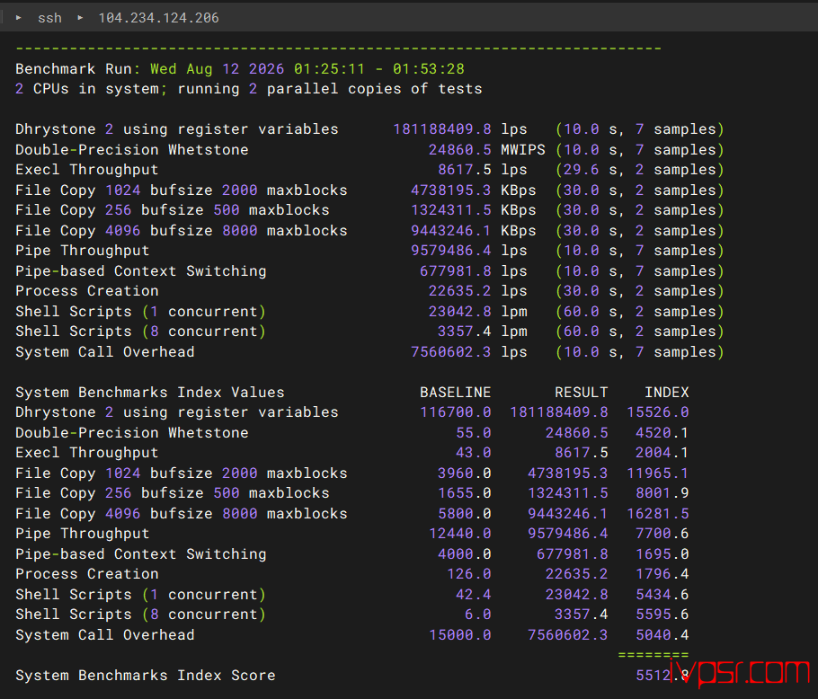Click the System Call Overhead index '5040.4'
Screen dimensions: 818x699
662,635
